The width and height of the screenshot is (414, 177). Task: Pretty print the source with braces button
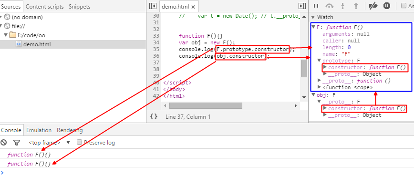pos(154,116)
